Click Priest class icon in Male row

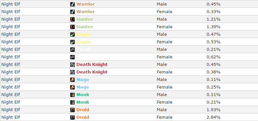(72, 50)
